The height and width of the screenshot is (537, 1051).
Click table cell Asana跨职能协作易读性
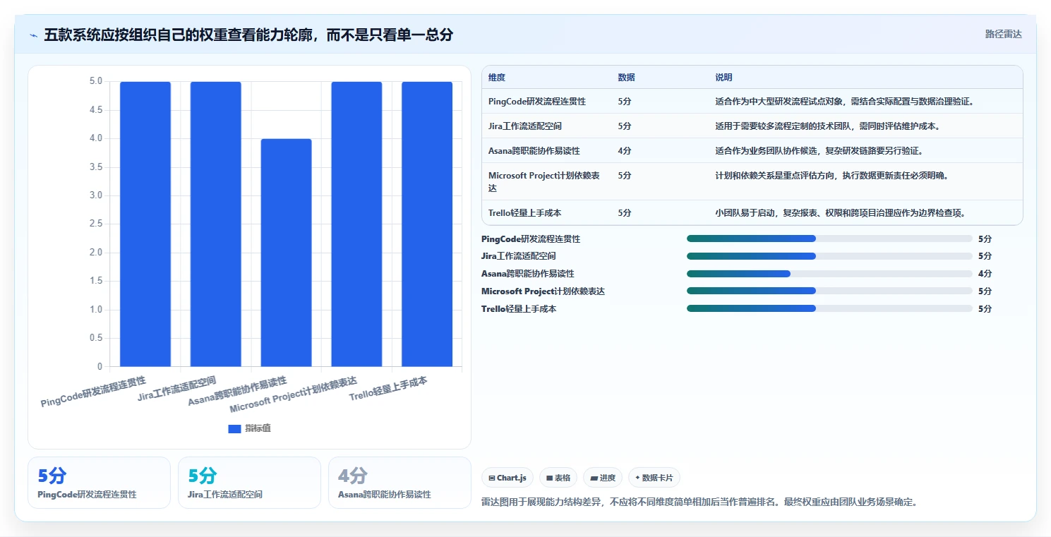(x=534, y=151)
